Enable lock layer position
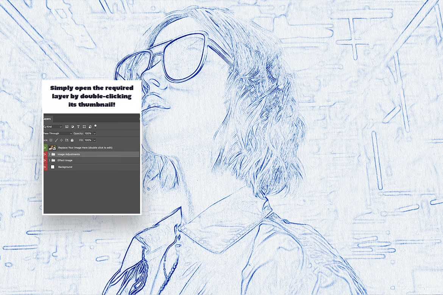Screen dimensions: 443x295 61,140
